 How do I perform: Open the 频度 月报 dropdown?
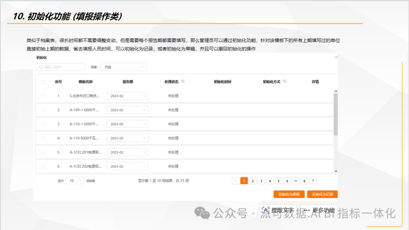123,67
